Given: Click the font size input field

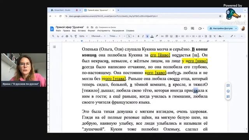Looking at the screenshot, I should click(129, 36).
